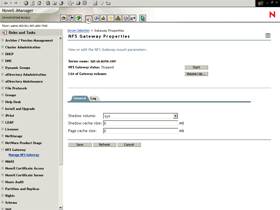This screenshot has height=210, width=280.
Task: Expand Archive / Version Management
Action: click(2, 40)
